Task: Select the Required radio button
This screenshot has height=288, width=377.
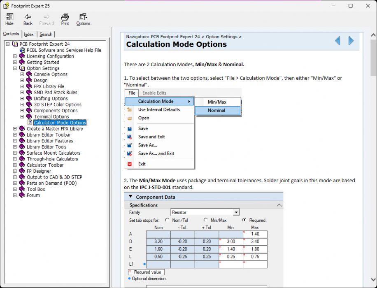Action: pyautogui.click(x=244, y=220)
